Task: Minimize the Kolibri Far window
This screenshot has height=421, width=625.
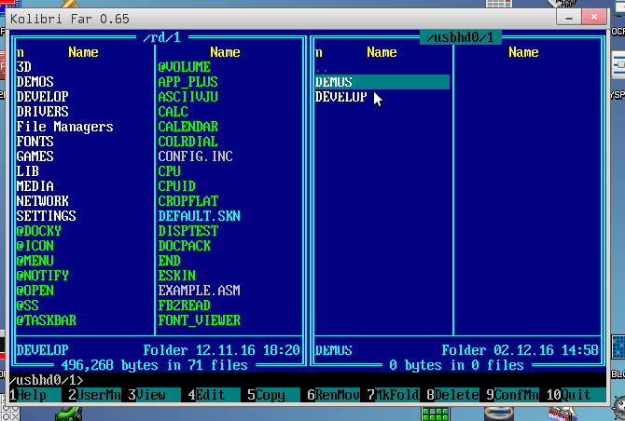Action: tap(568, 17)
